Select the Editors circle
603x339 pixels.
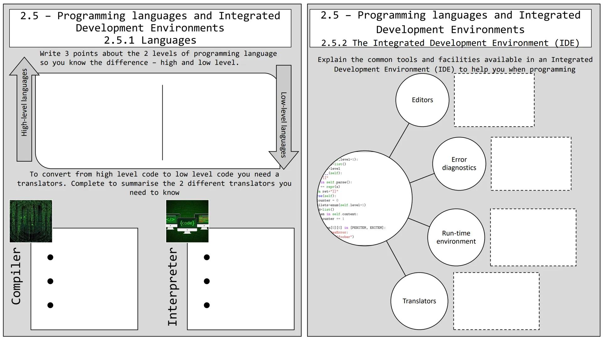tap(422, 100)
